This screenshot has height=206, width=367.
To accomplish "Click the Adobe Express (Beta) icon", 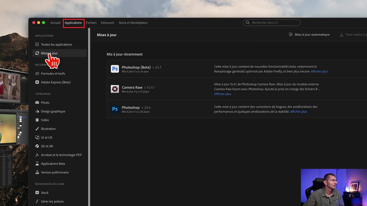I will [x=37, y=82].
